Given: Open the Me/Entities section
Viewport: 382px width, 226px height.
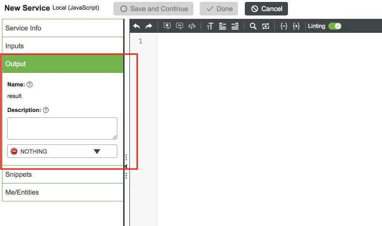Looking at the screenshot, I should [63, 192].
